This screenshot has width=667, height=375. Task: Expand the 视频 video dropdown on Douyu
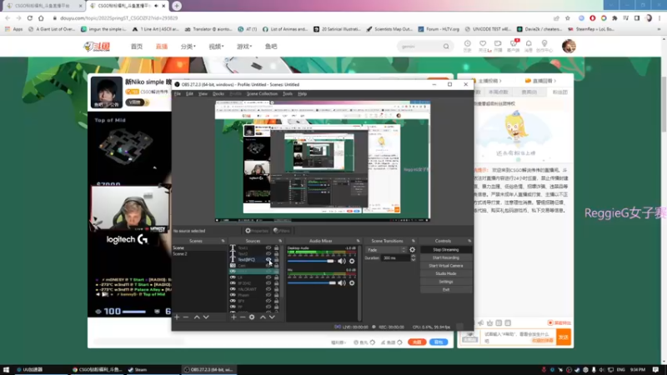tap(216, 47)
